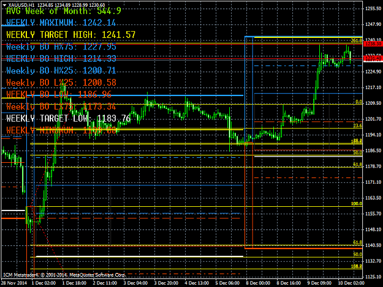Select the 'Weekly BO H%25: 1200.71' label
This screenshot has height=287, width=383.
(61, 70)
